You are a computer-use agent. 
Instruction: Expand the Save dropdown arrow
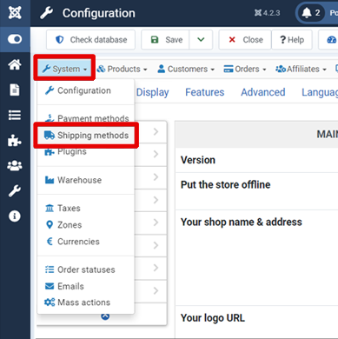tap(201, 40)
